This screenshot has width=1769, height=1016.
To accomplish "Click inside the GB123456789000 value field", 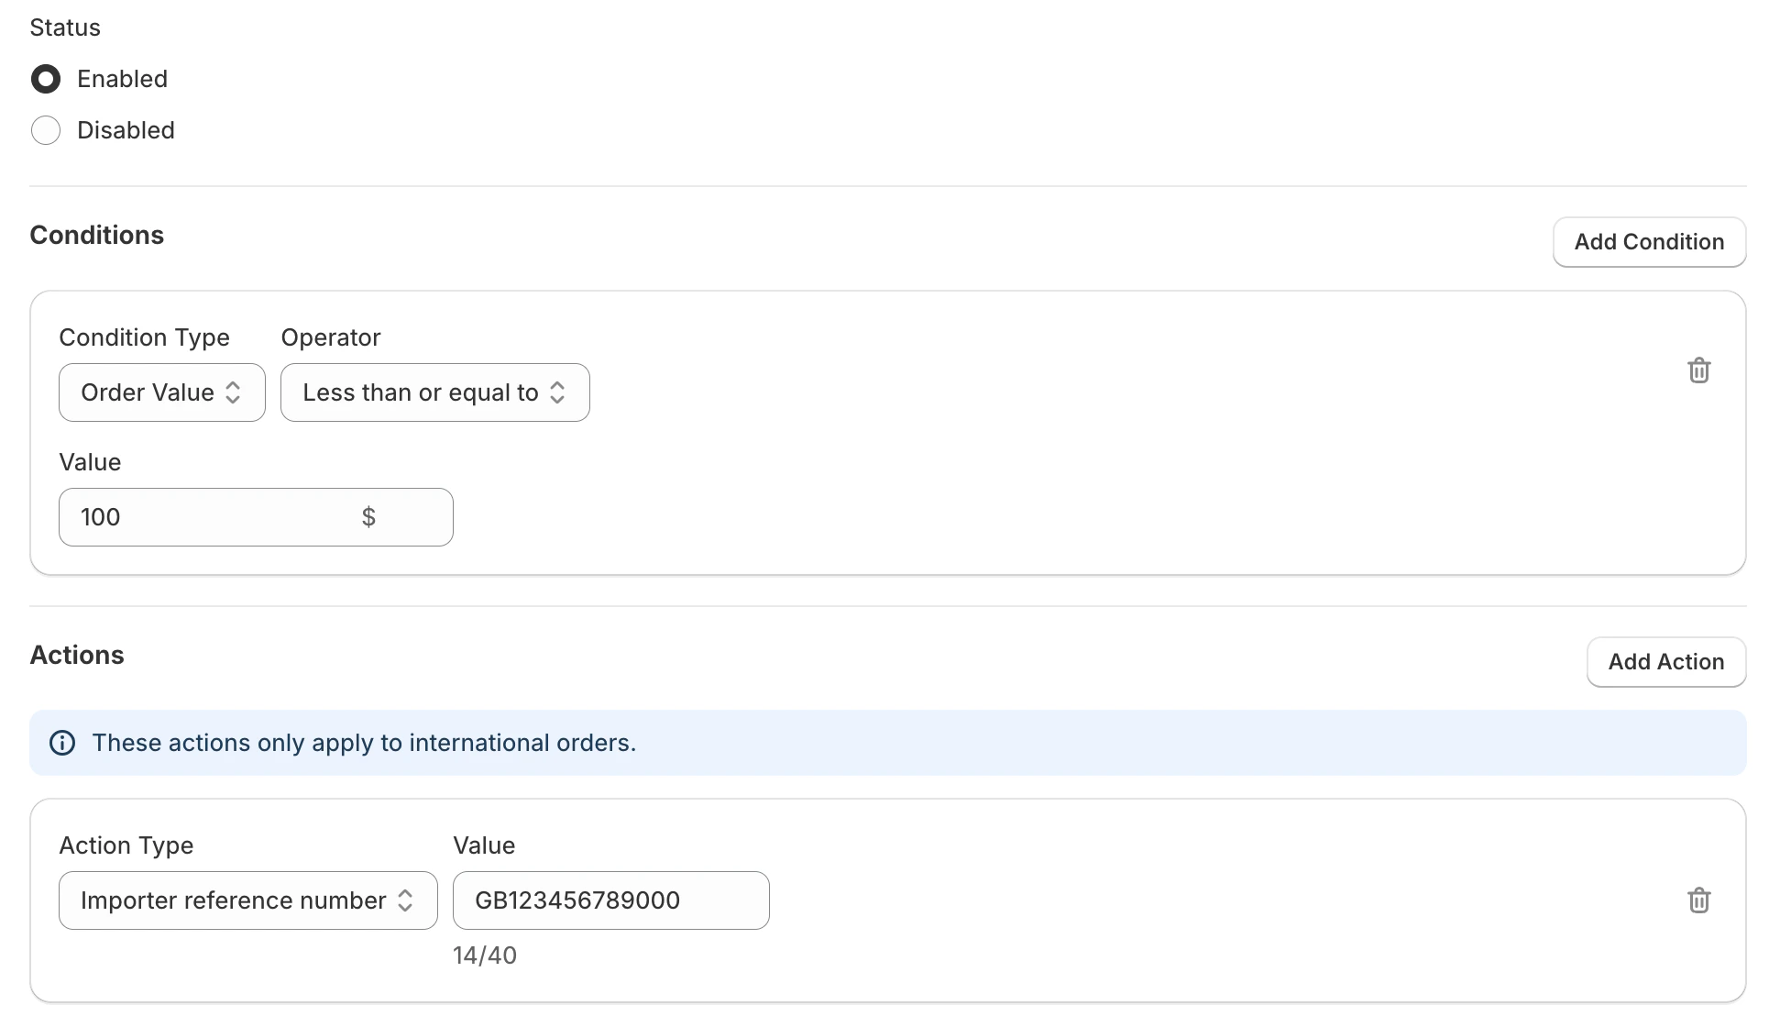I will pyautogui.click(x=610, y=900).
